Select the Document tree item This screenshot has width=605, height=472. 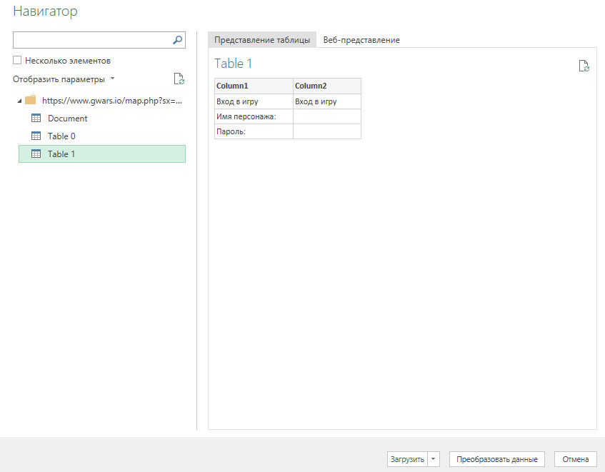point(102,119)
